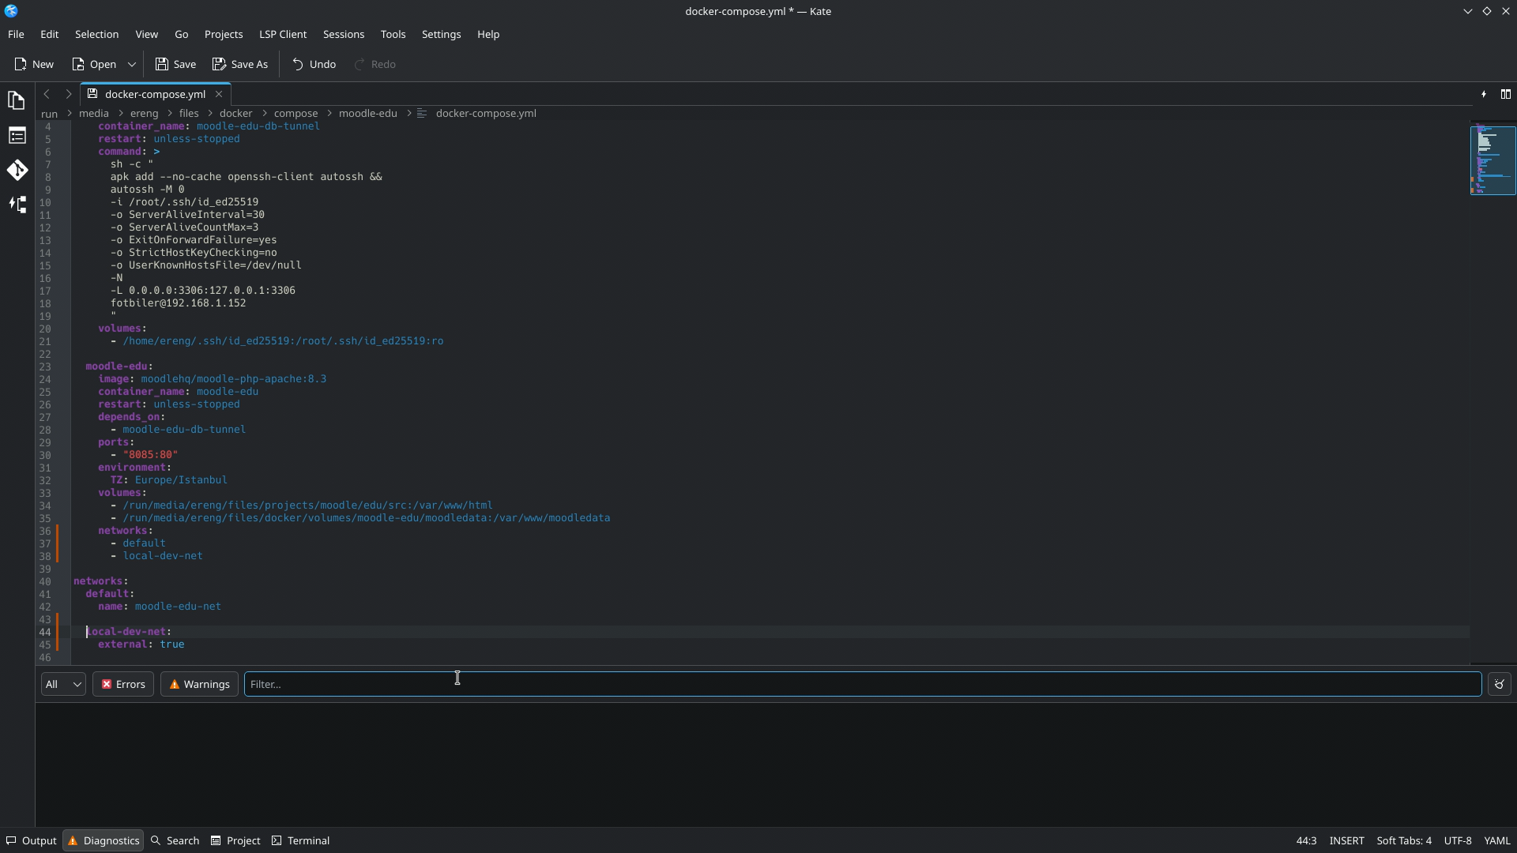Focus the diagnostics Filter field

863,684
